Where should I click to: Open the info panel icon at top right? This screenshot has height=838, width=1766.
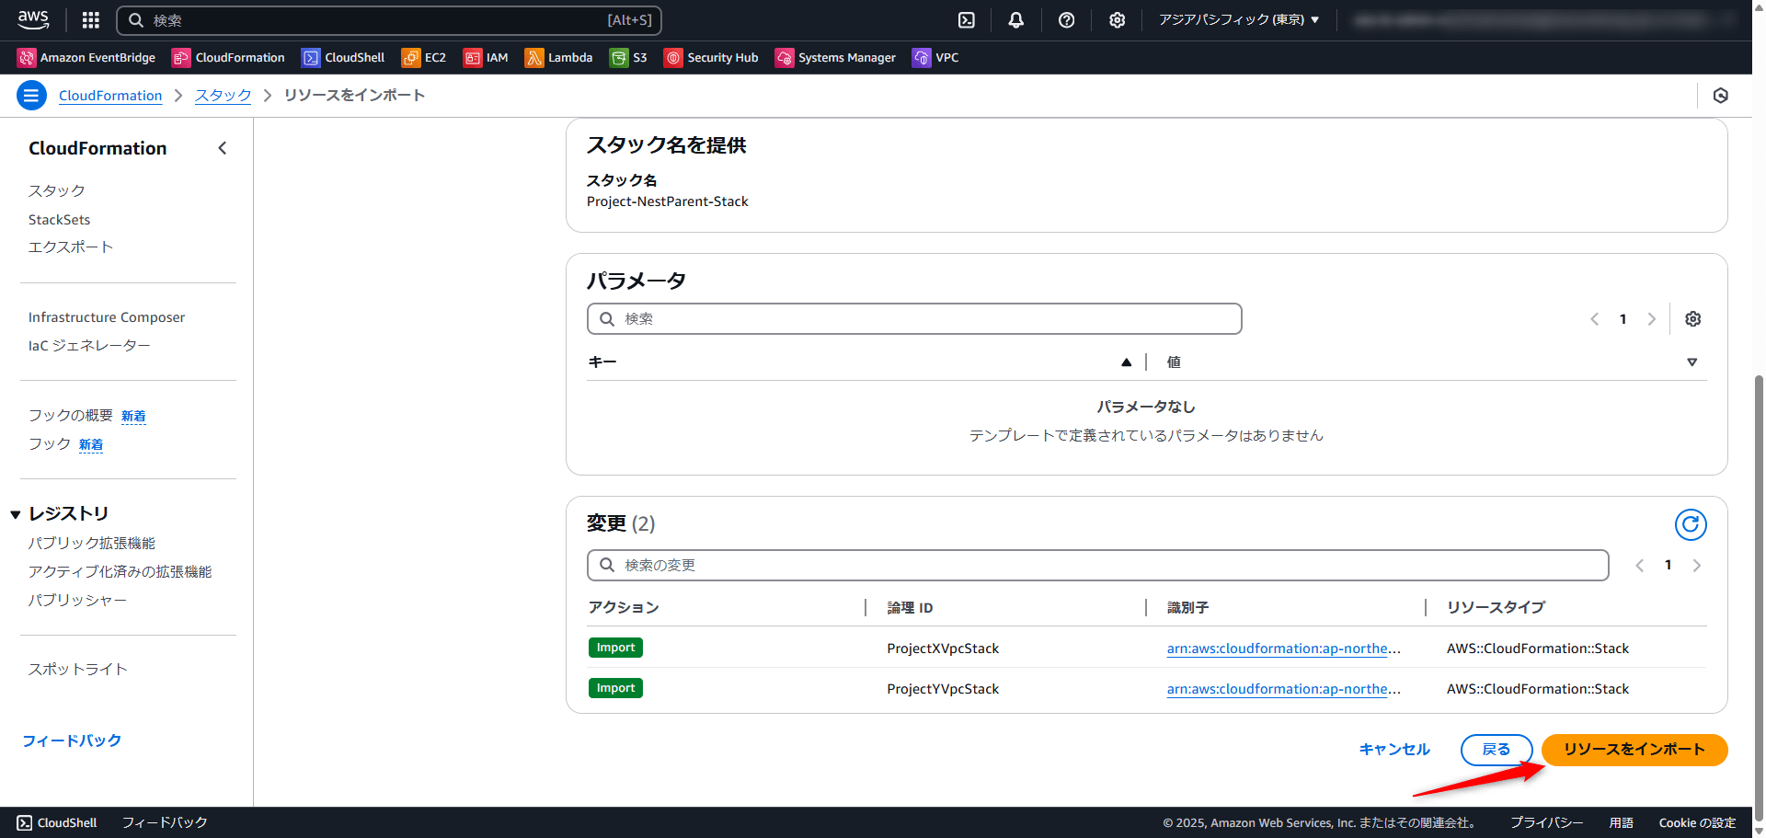pyautogui.click(x=1720, y=95)
